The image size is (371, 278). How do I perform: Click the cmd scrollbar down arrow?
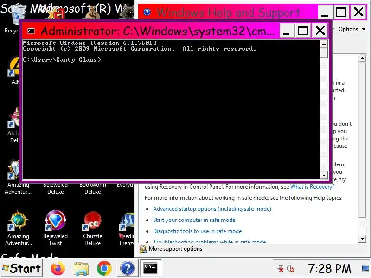click(324, 176)
